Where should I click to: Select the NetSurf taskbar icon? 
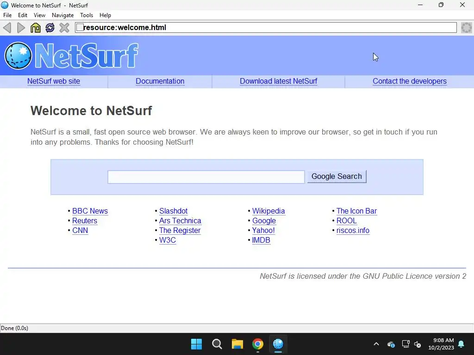[278, 344]
